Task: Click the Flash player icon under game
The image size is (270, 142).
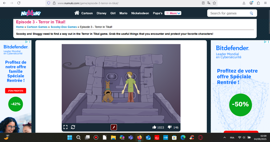Action: coord(114,127)
